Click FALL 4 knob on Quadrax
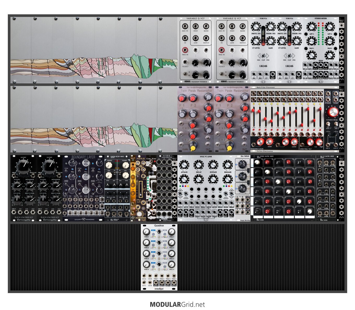This screenshot has height=310, width=355. click(171, 264)
